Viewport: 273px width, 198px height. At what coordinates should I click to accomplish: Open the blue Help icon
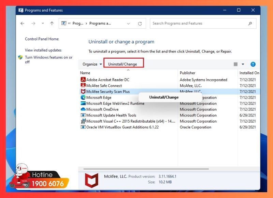pos(253,64)
